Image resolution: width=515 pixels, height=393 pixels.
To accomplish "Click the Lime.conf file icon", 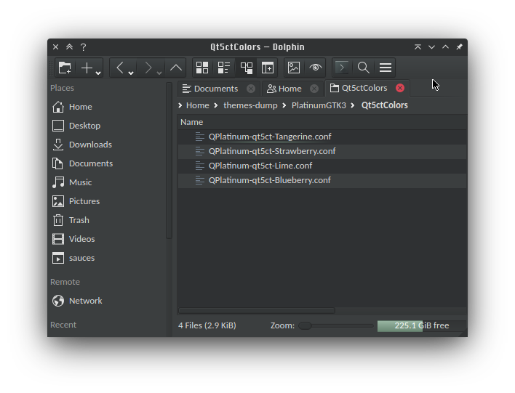I will pos(200,166).
